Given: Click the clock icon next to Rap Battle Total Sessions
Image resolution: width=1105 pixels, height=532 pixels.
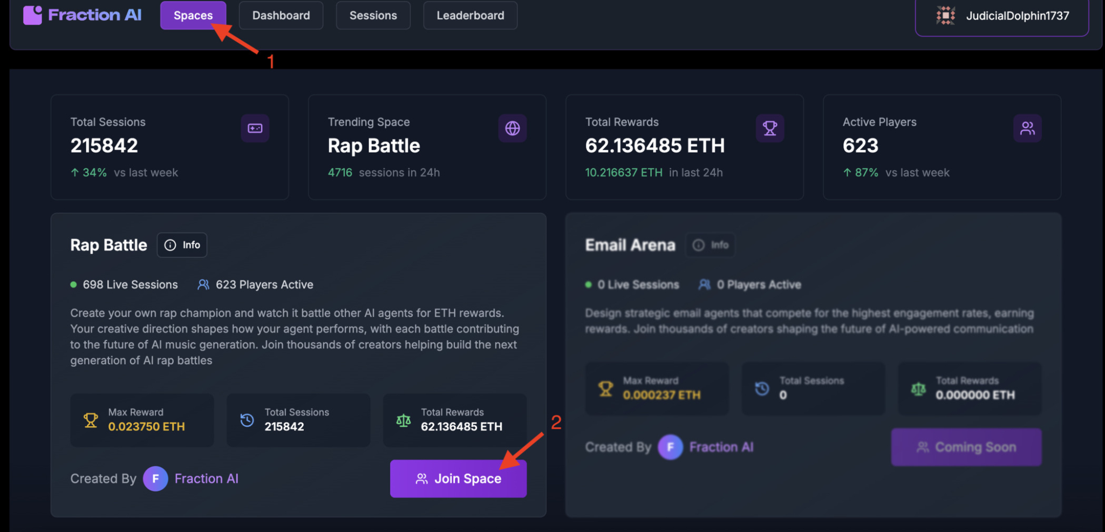Looking at the screenshot, I should (x=247, y=420).
